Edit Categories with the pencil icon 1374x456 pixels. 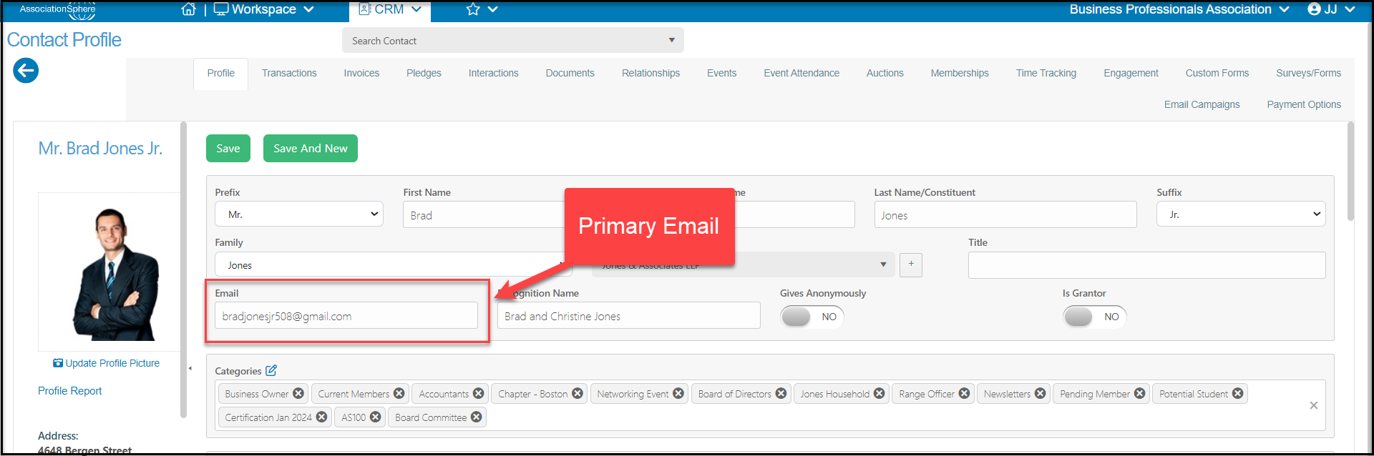(271, 370)
